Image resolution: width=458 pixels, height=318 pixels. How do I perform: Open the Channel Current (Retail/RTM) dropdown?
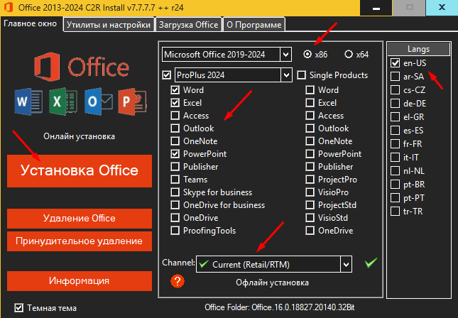(346, 265)
